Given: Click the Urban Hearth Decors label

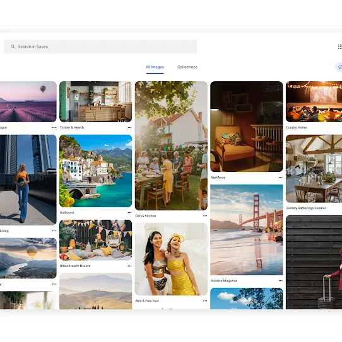Looking at the screenshot, I should click(75, 266).
